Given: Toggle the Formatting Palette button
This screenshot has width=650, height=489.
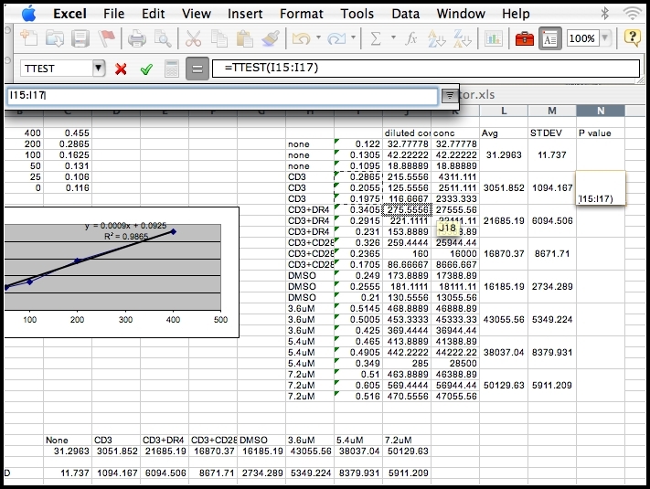Looking at the screenshot, I should tap(551, 38).
